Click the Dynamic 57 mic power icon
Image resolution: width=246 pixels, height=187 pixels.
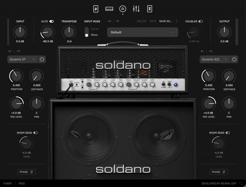click(x=42, y=59)
